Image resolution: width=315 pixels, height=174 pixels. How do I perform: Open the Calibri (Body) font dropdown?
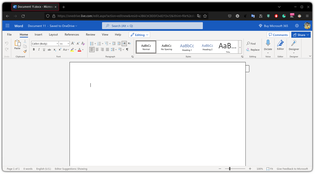tap(45, 44)
